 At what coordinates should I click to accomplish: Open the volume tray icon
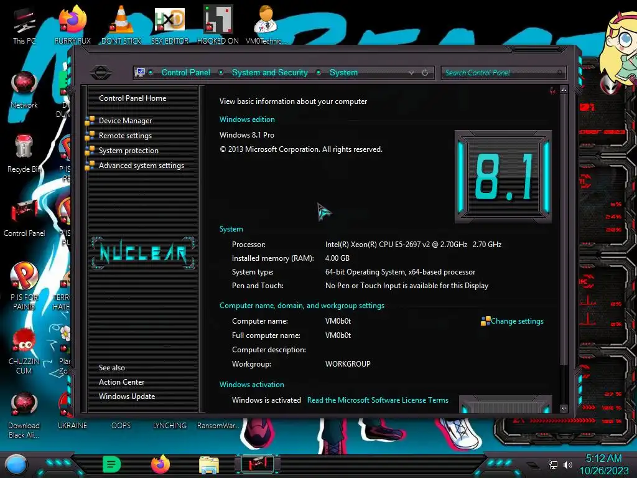pos(567,464)
